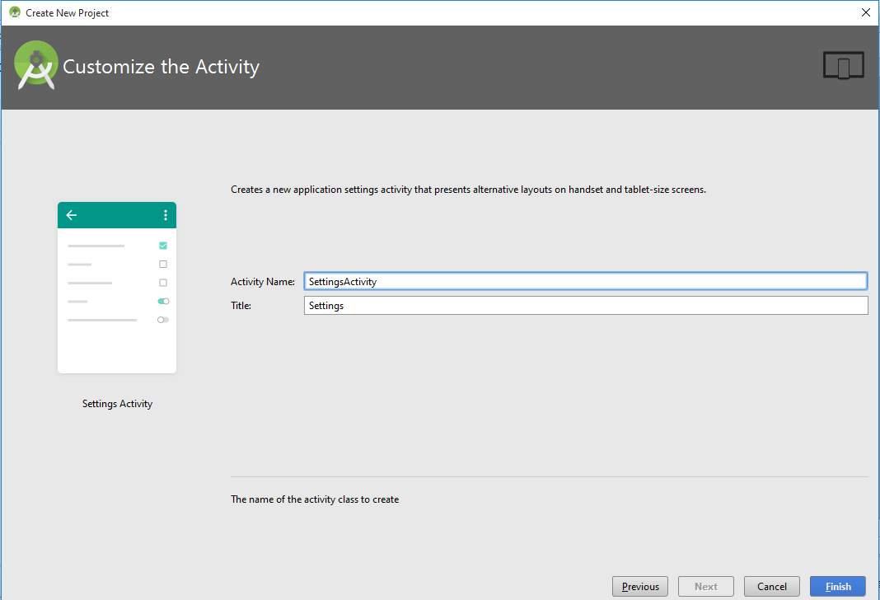
Task: Click the Android Studio logo in header
Action: pyautogui.click(x=36, y=65)
